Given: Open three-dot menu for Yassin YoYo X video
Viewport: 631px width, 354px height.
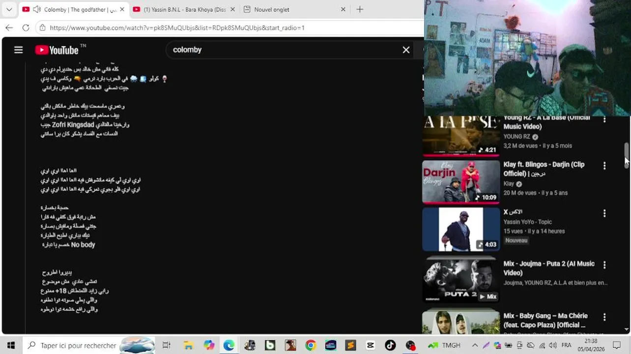Looking at the screenshot, I should (x=604, y=213).
